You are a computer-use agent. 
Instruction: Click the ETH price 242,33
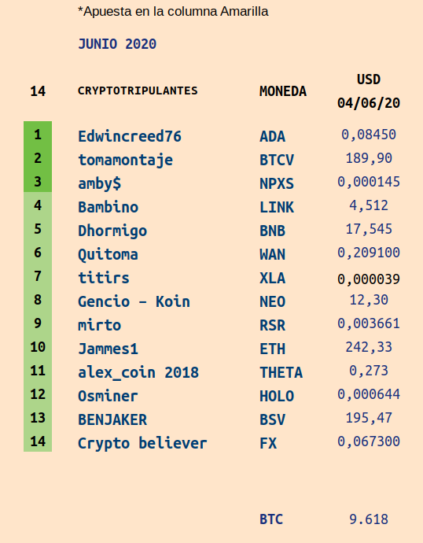pos(369,347)
